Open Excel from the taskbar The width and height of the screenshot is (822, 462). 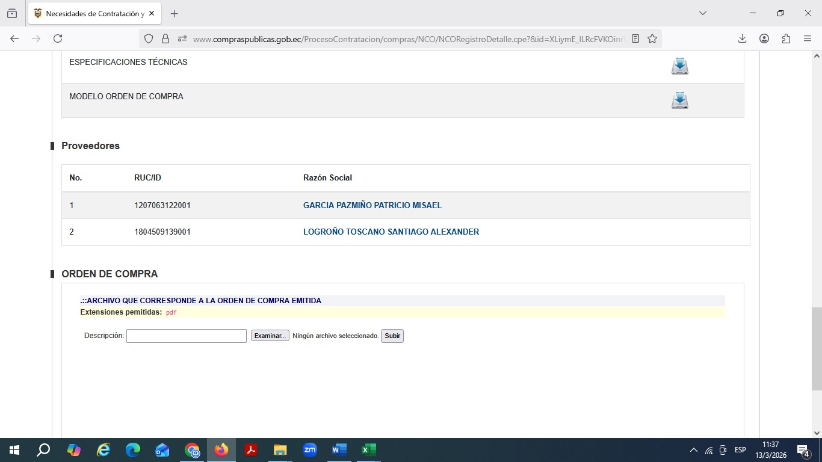368,450
